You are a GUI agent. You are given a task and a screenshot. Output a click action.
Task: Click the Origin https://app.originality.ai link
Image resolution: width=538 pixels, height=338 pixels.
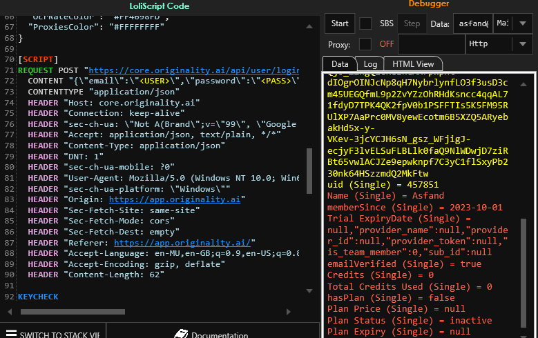175,199
